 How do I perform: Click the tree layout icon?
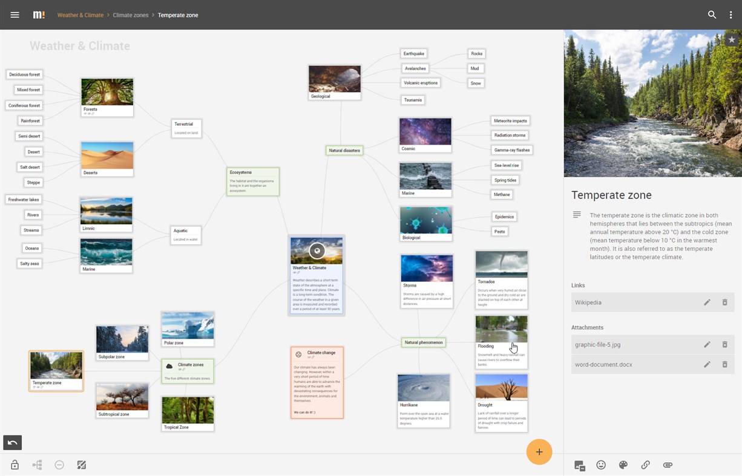click(x=38, y=465)
